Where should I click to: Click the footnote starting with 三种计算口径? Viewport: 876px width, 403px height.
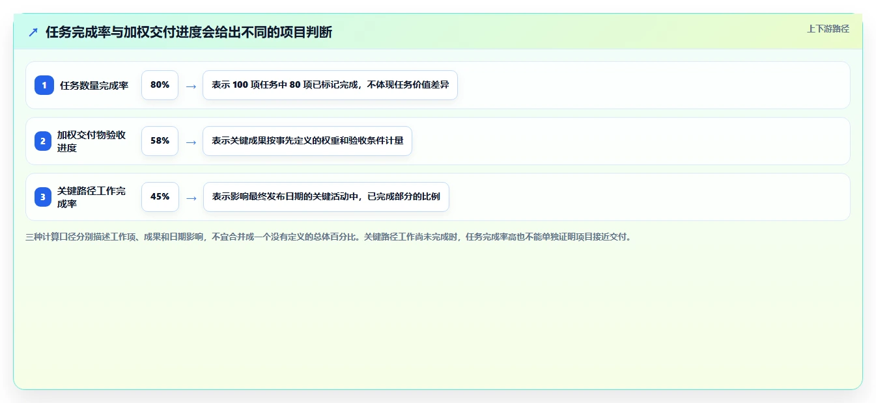pyautogui.click(x=328, y=237)
